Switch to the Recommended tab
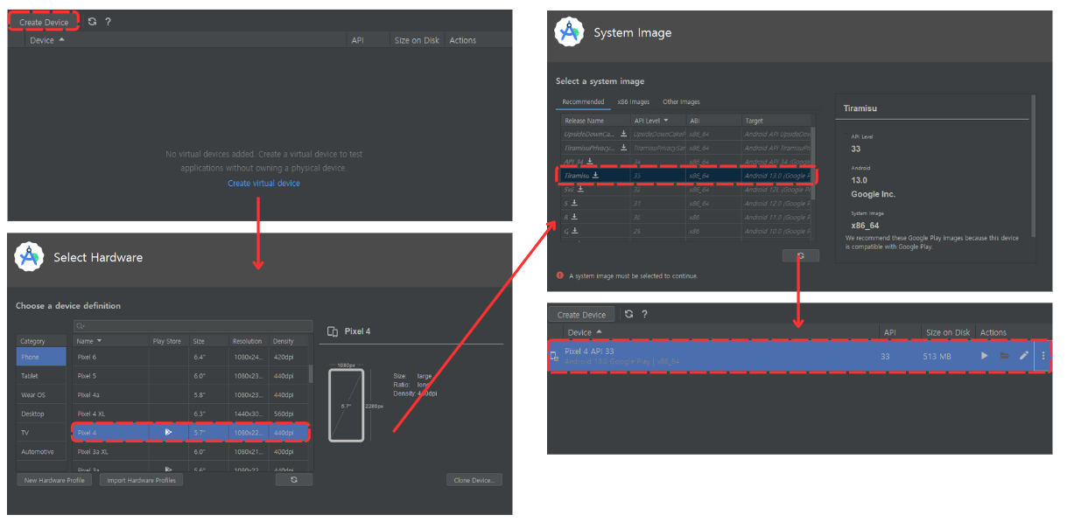 click(583, 101)
